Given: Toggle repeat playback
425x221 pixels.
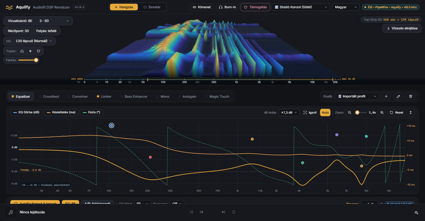Looking at the screenshot, I should 234,212.
